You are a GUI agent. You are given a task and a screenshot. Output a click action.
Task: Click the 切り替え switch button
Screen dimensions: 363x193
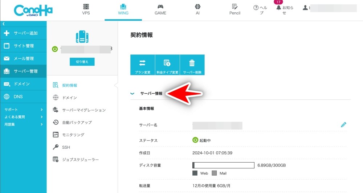click(82, 62)
